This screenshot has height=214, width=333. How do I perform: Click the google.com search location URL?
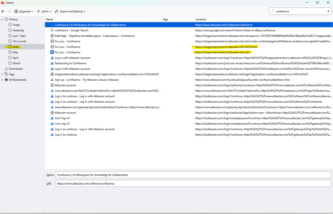point(235,30)
